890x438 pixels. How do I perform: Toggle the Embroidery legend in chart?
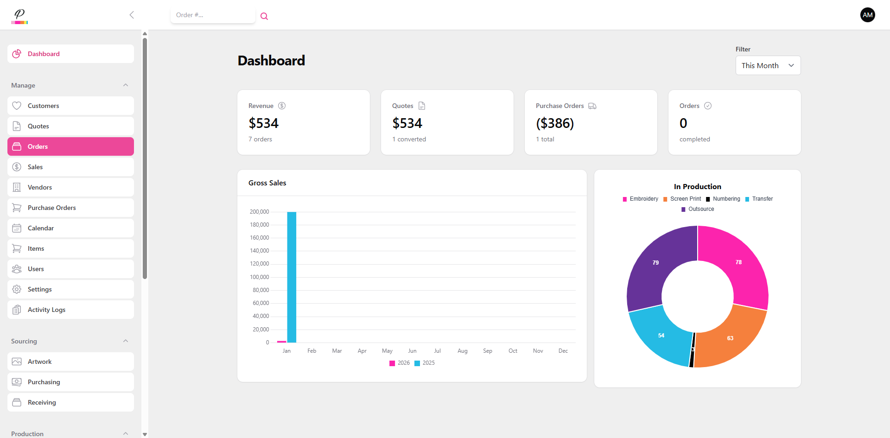coord(640,199)
